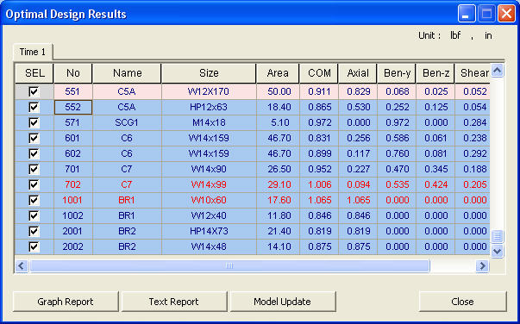Screen dimensions: 520x324
Task: Click the vertical scrollbar up arrow
Action: click(497, 71)
